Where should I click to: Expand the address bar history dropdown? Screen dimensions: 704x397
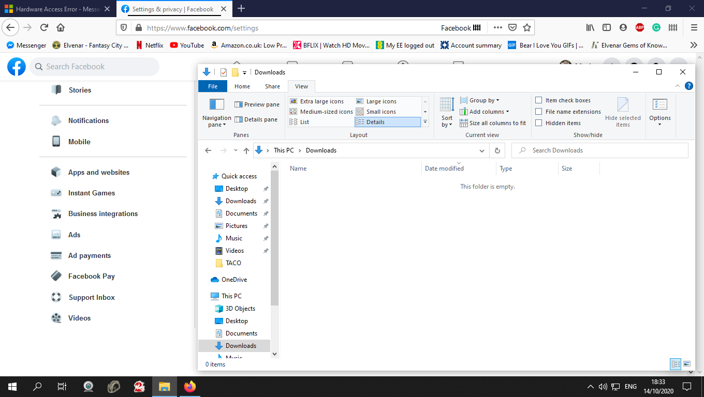point(482,150)
